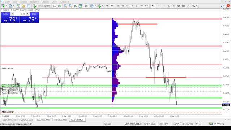
Task: Click the connection status bars indicator
Action: (x=211, y=124)
